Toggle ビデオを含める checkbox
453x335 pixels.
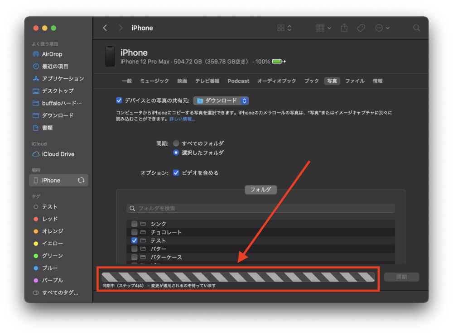(x=176, y=172)
